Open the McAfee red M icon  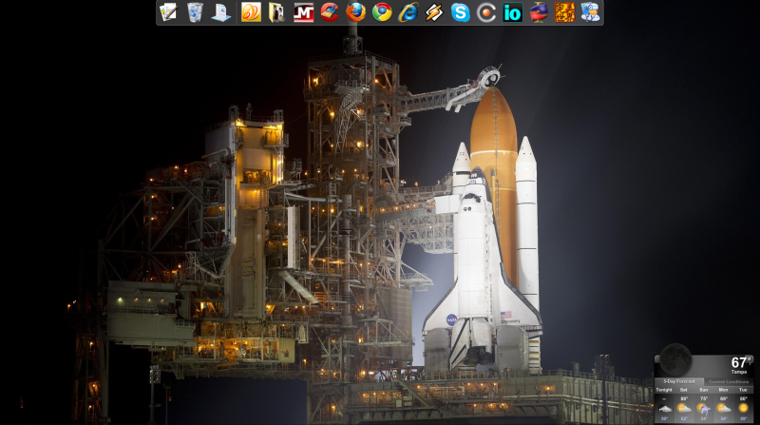click(x=304, y=12)
